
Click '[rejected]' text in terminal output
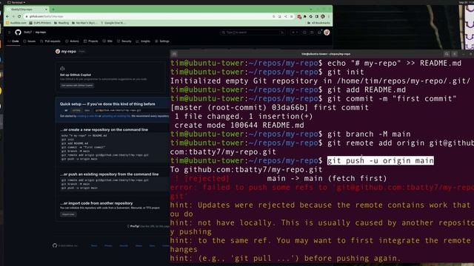207,179
